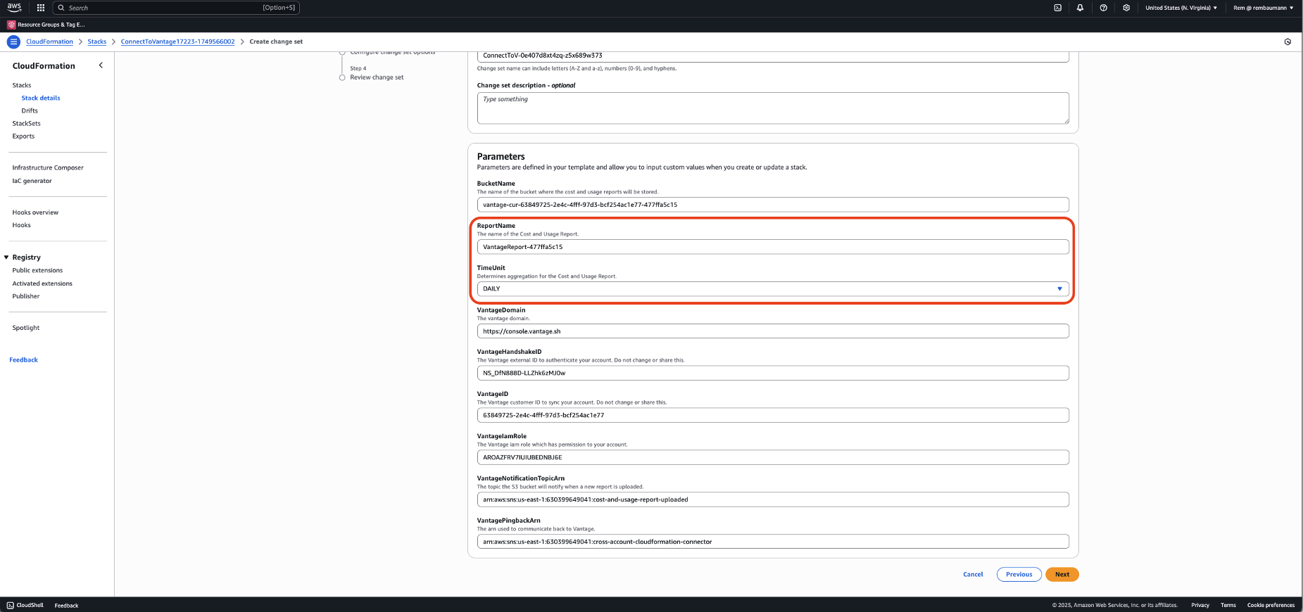Open Hooks in the sidebar
This screenshot has height=612, width=1303.
click(x=22, y=225)
